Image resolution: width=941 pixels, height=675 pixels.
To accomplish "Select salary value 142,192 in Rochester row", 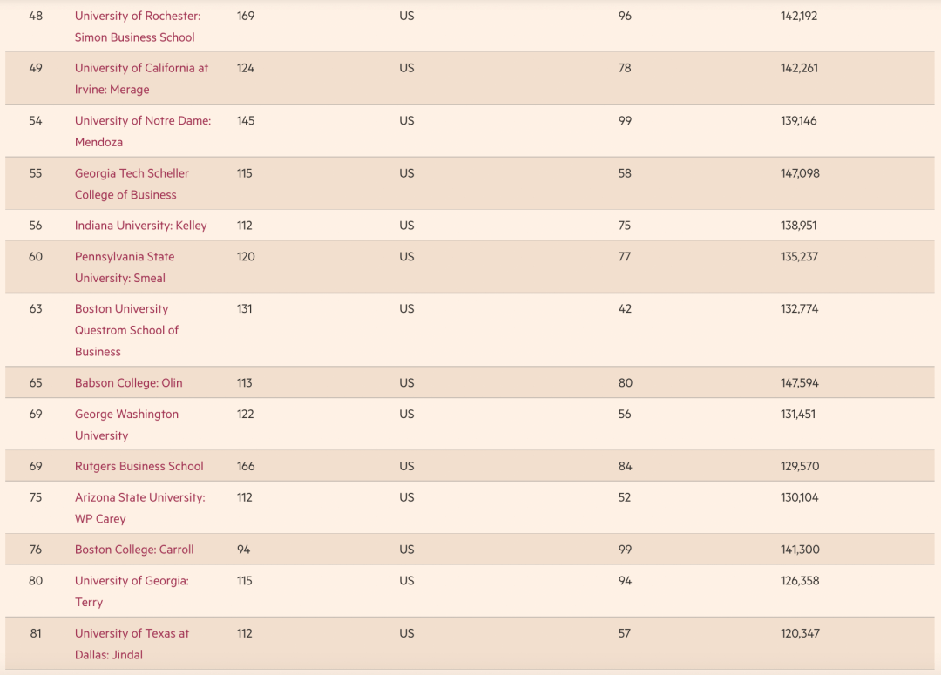I will [799, 17].
